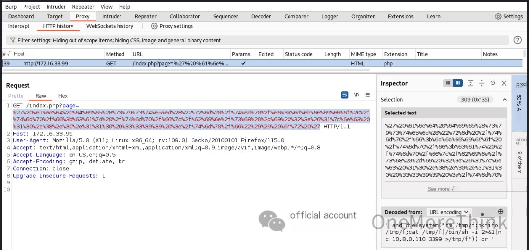The image size is (529, 250).
Task: Switch to WebSockets history sub-tab
Action: (110, 26)
